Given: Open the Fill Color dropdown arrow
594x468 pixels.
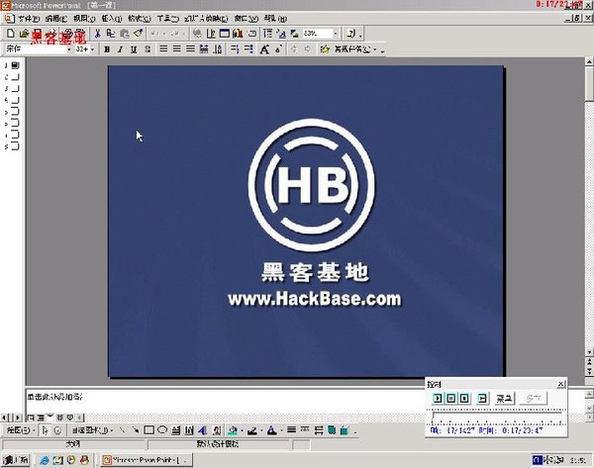Looking at the screenshot, I should click(243, 430).
